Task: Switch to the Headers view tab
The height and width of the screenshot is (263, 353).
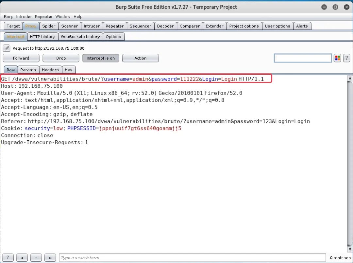Action: click(50, 70)
